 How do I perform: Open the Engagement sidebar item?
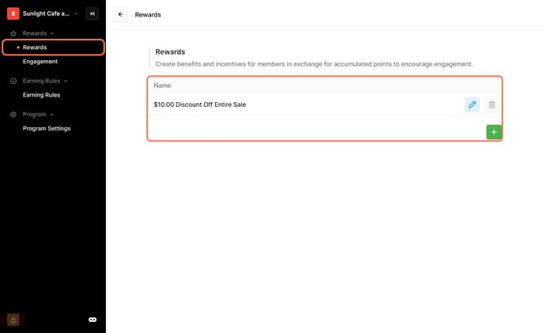(40, 62)
